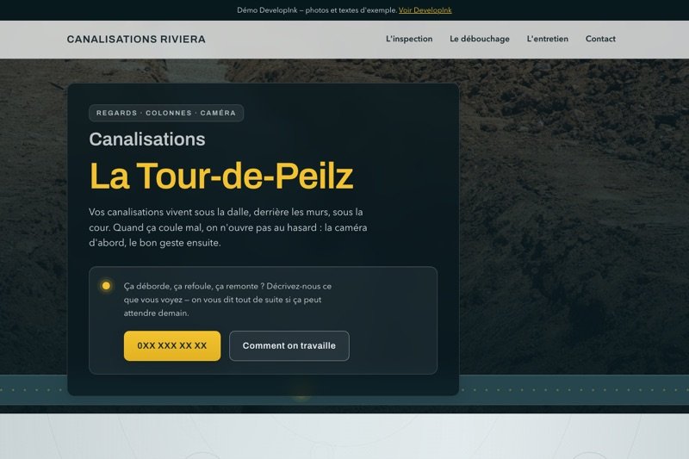
Task: Open the Contact page link
Action: pos(600,39)
